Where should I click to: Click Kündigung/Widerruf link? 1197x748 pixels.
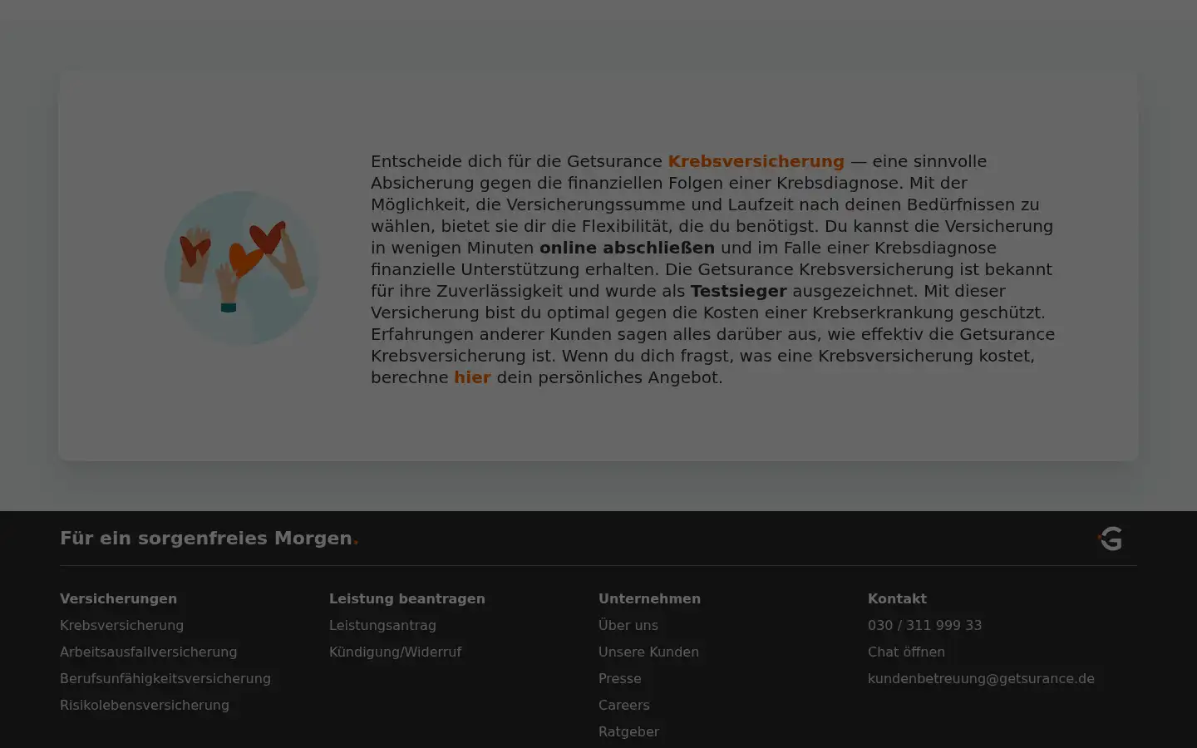[x=395, y=652]
